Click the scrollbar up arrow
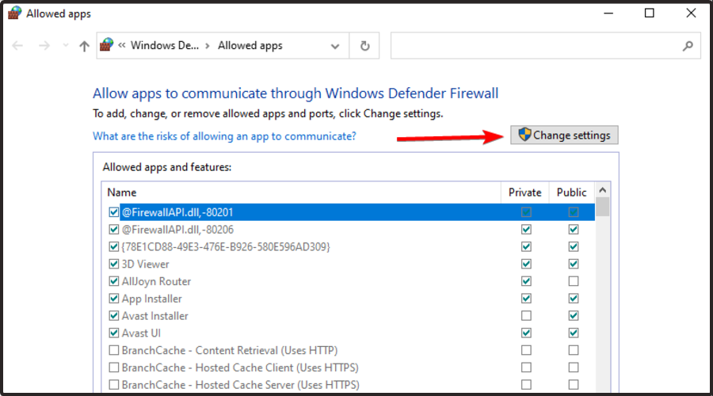The width and height of the screenshot is (713, 396). pos(603,191)
